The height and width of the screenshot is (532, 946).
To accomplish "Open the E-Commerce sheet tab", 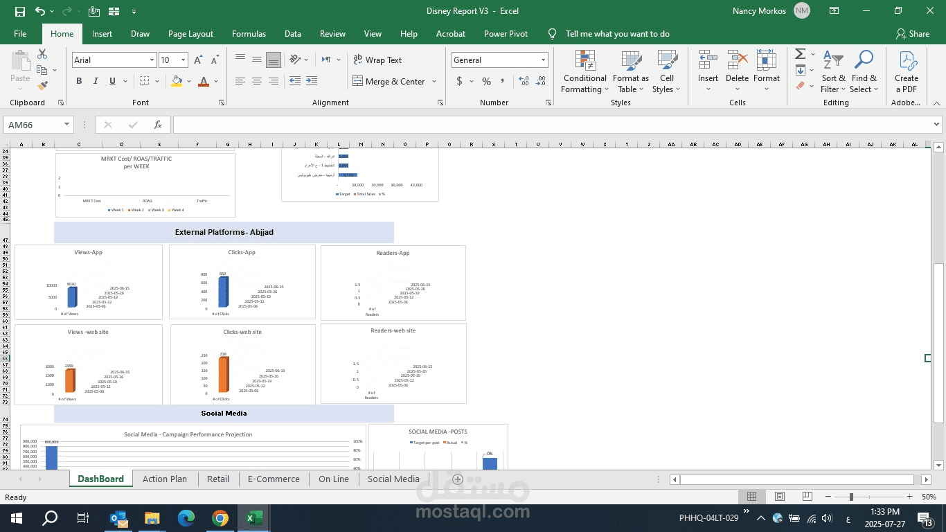I will [274, 479].
